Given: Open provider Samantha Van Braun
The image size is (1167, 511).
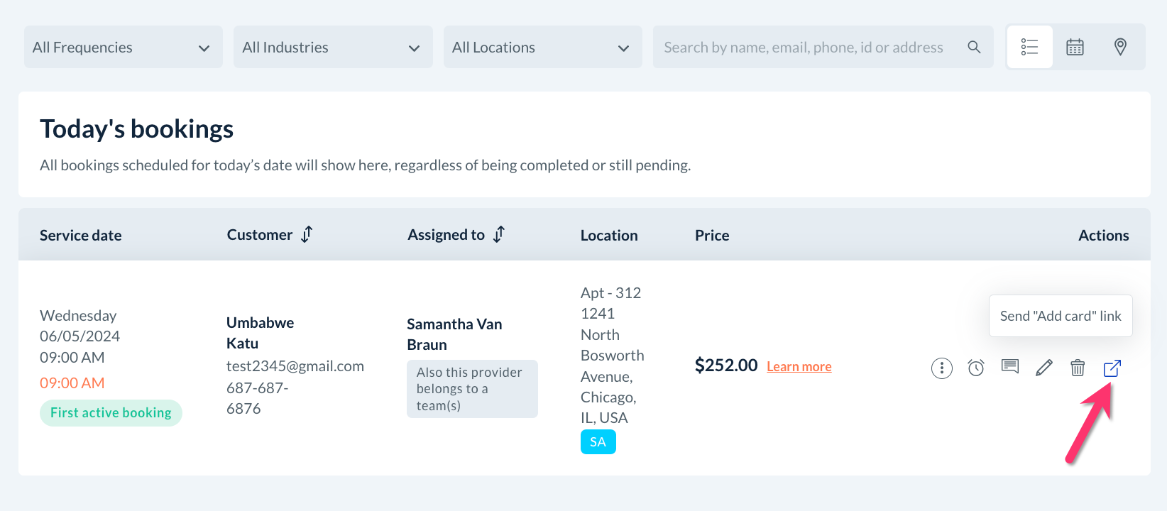Looking at the screenshot, I should 454,334.
